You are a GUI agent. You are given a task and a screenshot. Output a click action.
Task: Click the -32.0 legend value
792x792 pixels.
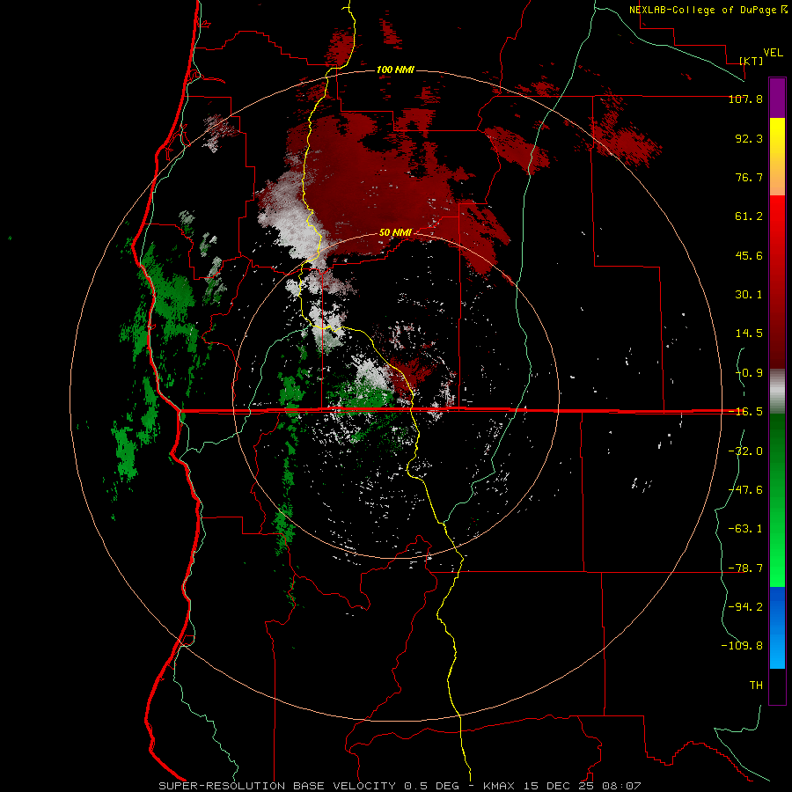745,451
